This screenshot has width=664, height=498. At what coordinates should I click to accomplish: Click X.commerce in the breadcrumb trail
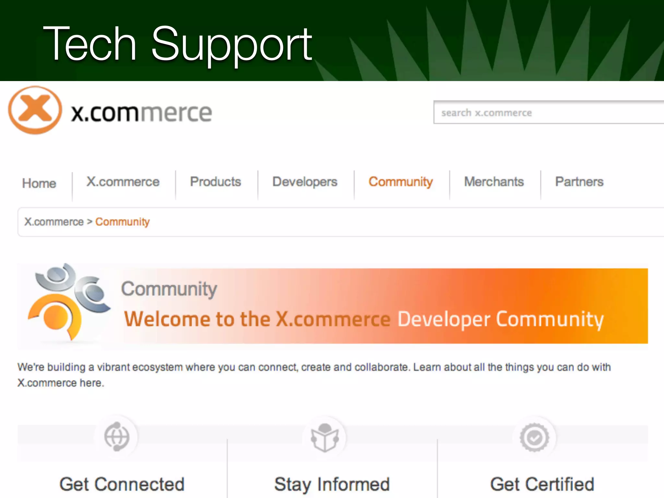(x=54, y=222)
